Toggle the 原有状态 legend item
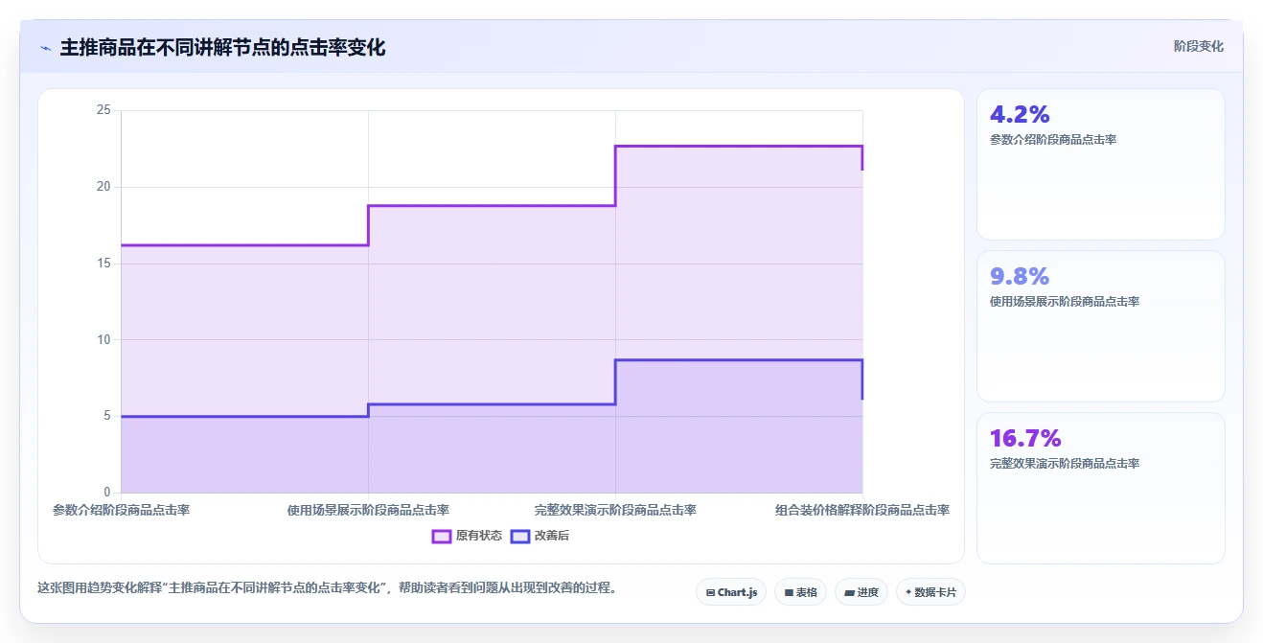The image size is (1263, 643). click(x=467, y=536)
